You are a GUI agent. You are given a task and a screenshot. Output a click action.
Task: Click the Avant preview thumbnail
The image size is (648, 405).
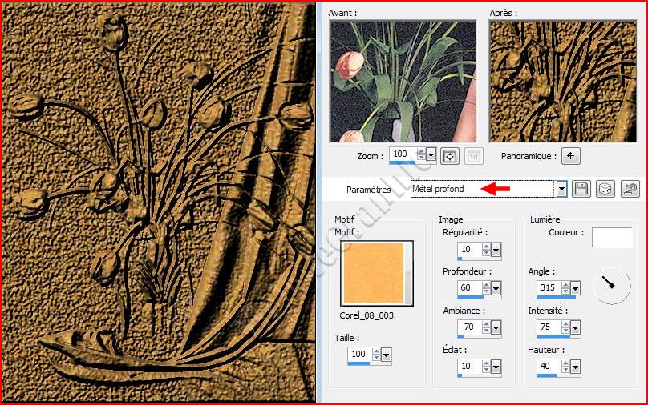pos(402,81)
